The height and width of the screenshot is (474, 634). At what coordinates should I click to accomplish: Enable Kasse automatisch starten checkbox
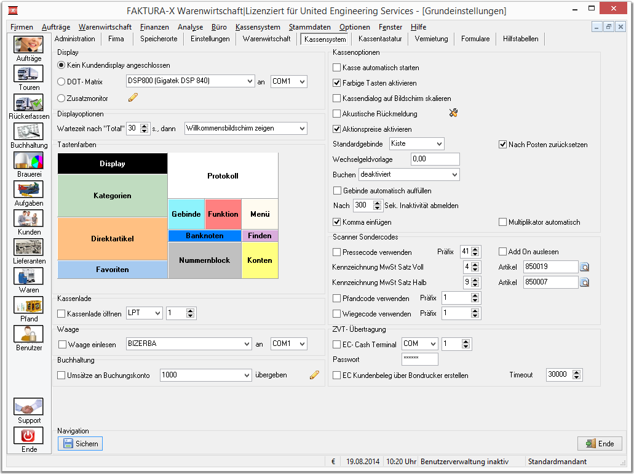337,68
